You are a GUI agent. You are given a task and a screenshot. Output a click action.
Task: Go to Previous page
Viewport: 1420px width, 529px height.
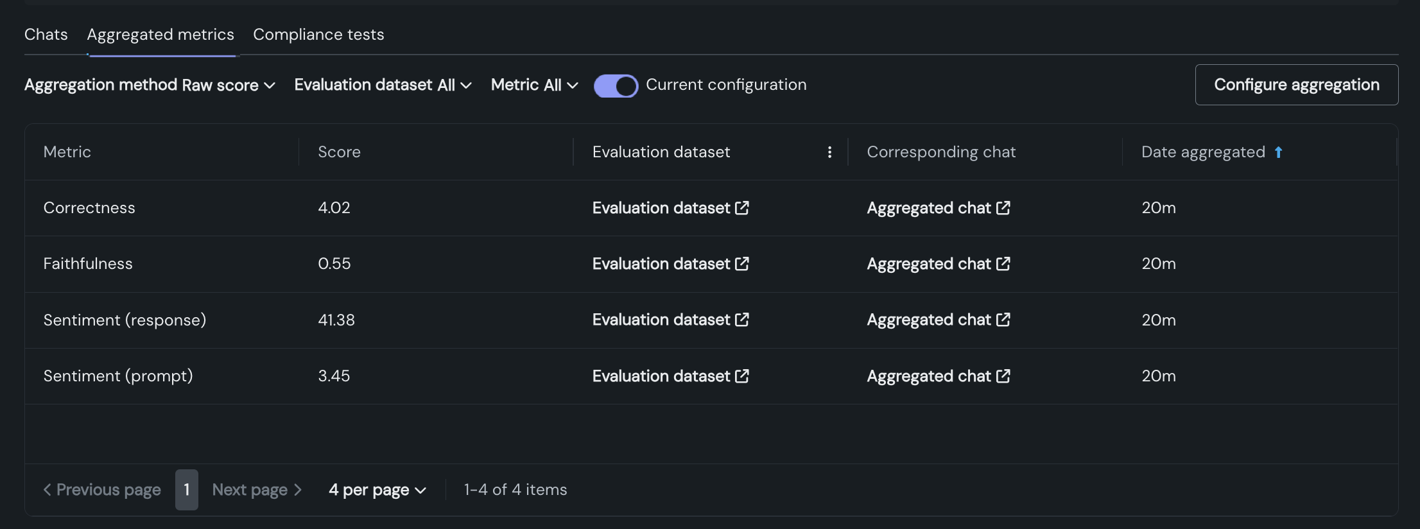pos(102,490)
